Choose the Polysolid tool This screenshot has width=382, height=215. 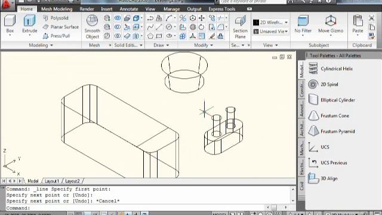[x=56, y=18]
